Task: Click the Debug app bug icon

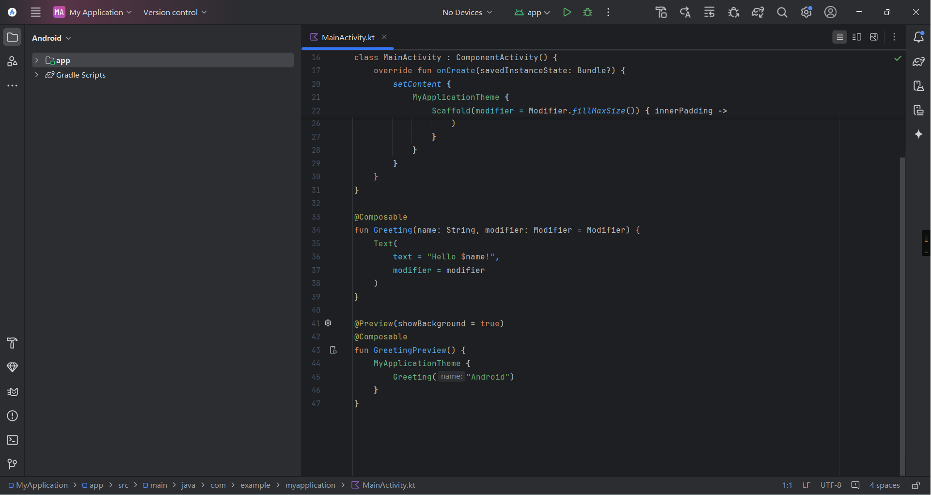Action: click(587, 12)
